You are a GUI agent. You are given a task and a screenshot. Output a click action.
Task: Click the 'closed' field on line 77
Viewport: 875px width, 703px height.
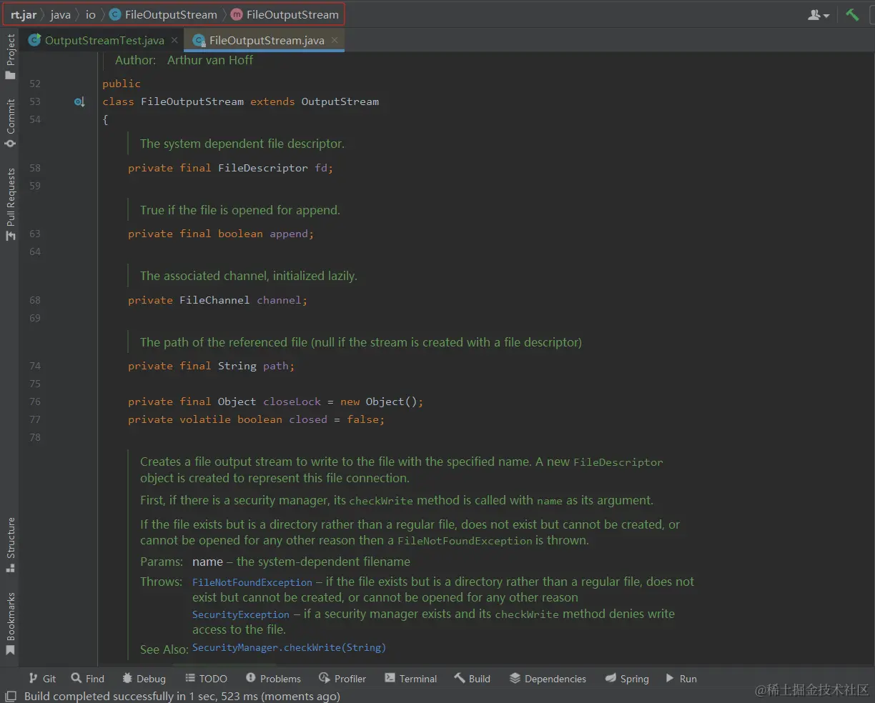(x=308, y=419)
